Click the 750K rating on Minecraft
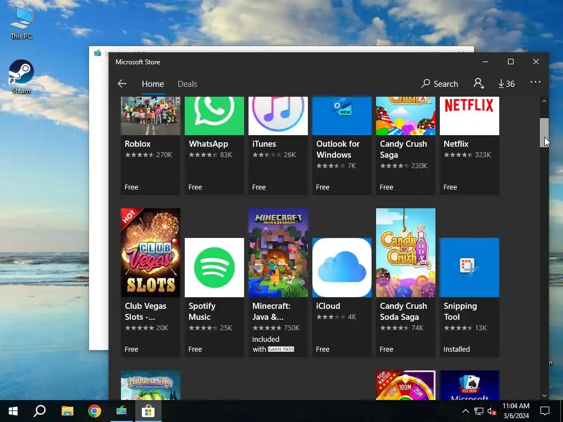This screenshot has width=563, height=422. point(291,328)
